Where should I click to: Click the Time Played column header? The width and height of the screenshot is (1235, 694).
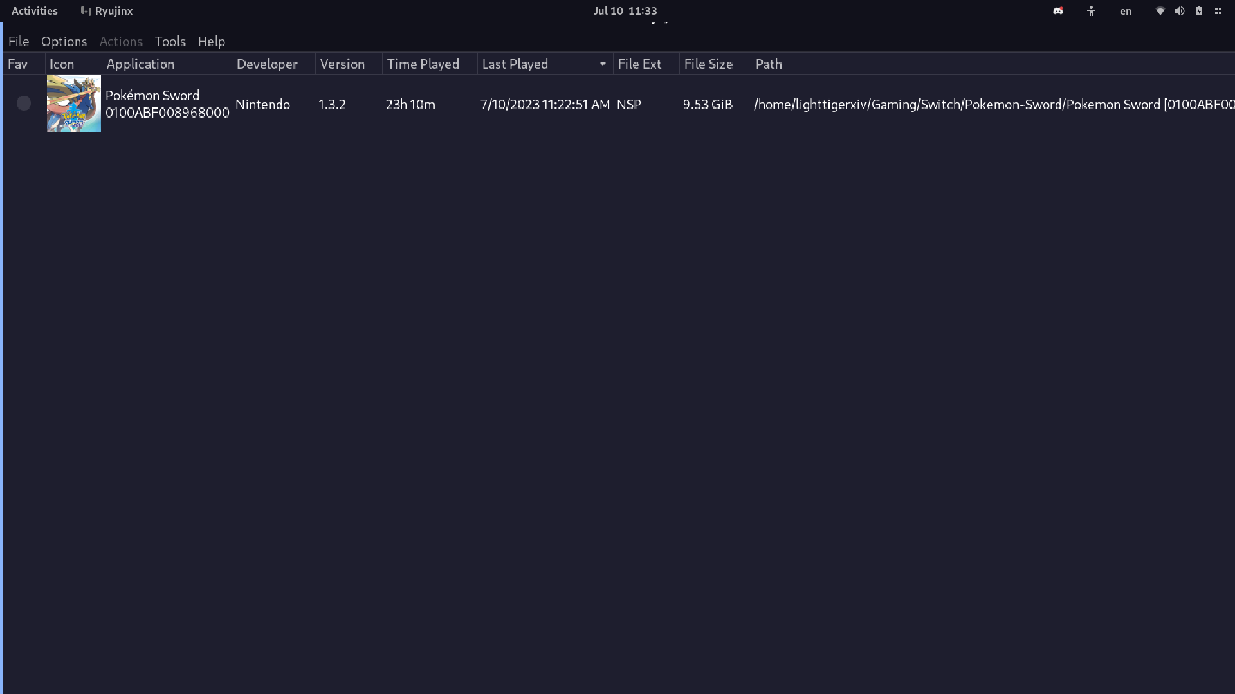click(423, 64)
